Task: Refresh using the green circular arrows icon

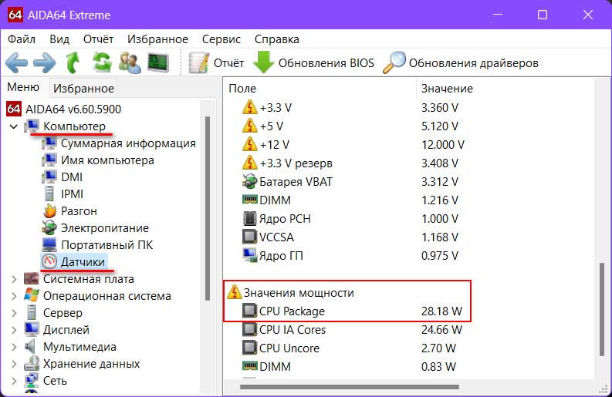Action: (x=101, y=62)
